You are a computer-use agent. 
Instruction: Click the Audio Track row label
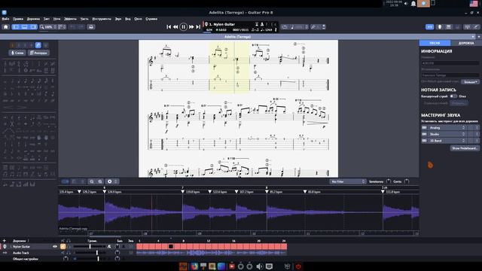20,253
